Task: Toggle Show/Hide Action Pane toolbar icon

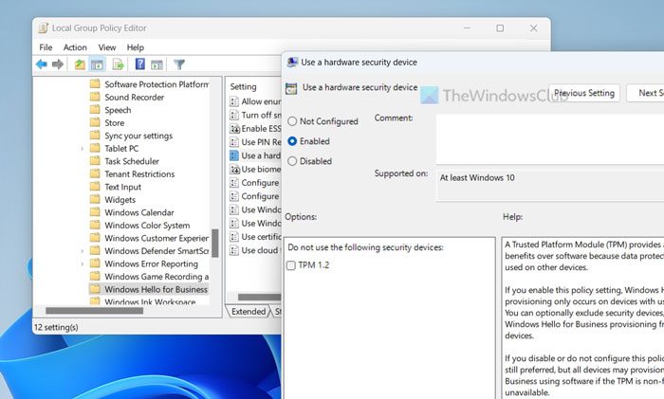Action: [x=157, y=64]
